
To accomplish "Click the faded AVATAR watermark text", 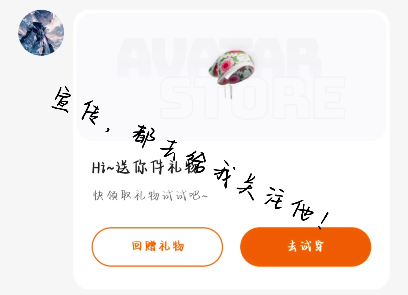I will pyautogui.click(x=218, y=57).
